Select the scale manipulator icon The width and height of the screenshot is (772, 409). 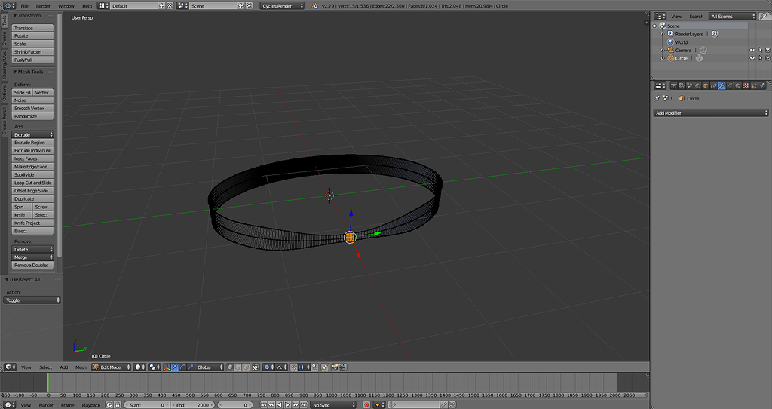pyautogui.click(x=191, y=367)
